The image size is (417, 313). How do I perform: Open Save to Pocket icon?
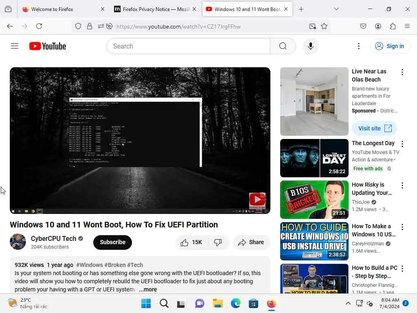click(363, 26)
